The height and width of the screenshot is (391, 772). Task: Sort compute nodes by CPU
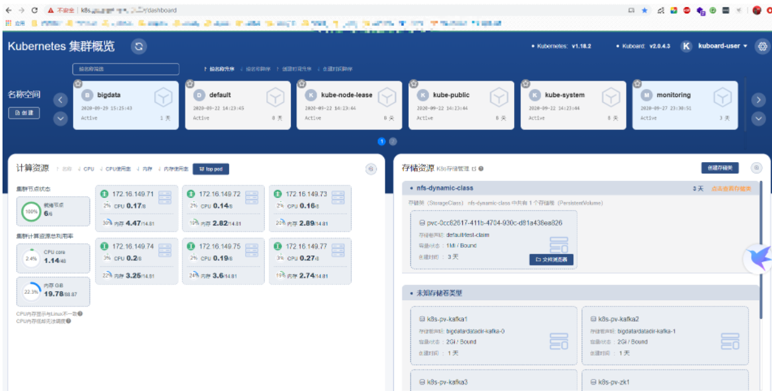click(88, 169)
